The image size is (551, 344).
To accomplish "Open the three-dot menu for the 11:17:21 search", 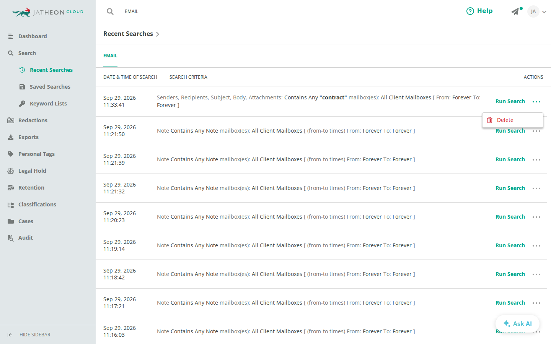I will pyautogui.click(x=536, y=303).
